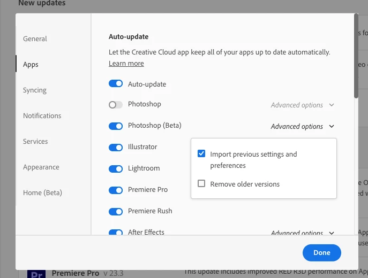The width and height of the screenshot is (368, 278).
Task: Click the Learn more link
Action: tap(126, 64)
